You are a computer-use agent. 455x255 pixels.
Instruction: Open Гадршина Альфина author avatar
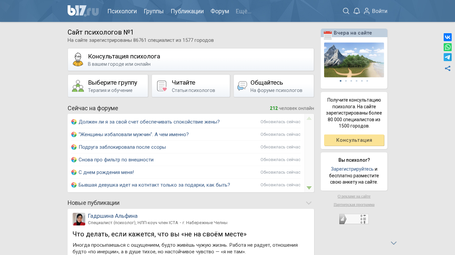point(79,219)
